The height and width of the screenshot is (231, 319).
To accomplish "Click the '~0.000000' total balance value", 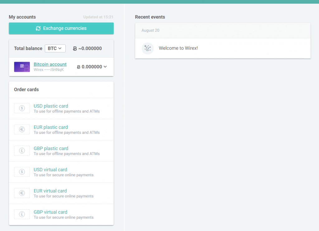I will pos(90,48).
